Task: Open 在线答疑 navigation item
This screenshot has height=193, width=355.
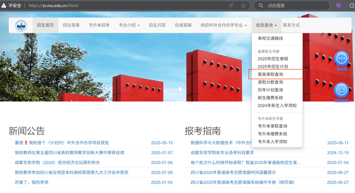Action: (183, 25)
